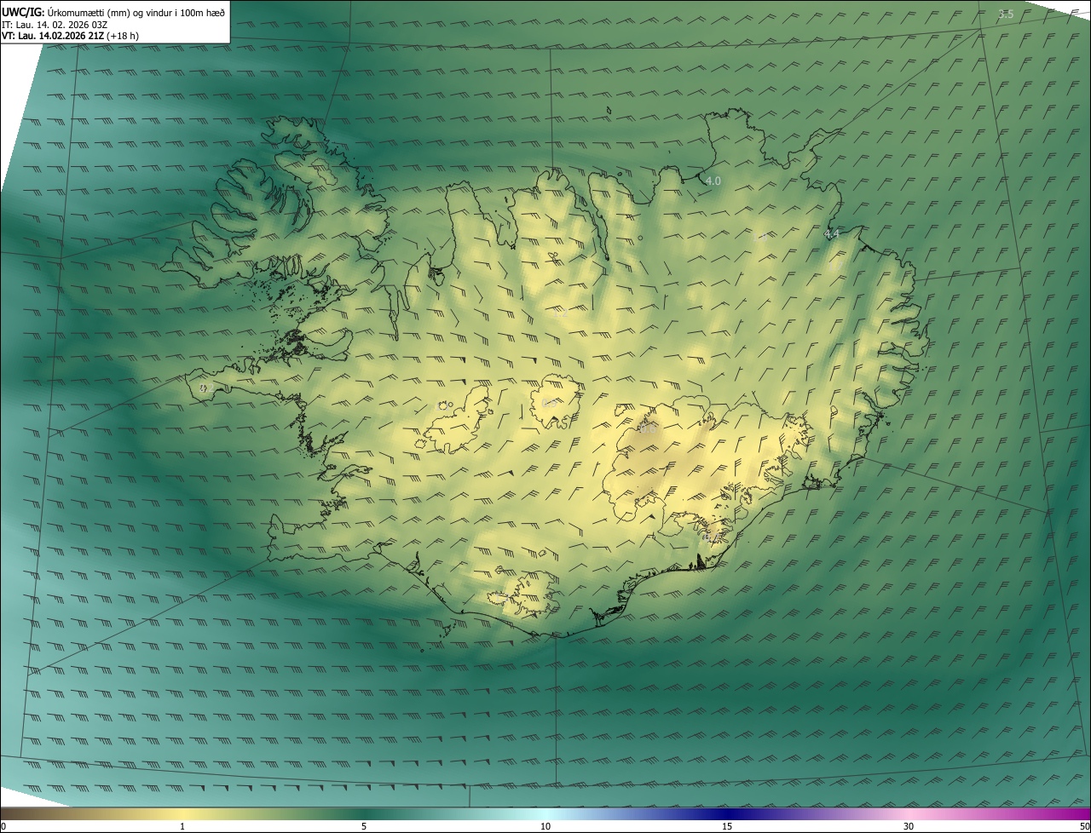Pick the dark navy section of the color scale
Image resolution: width=1091 pixels, height=833 pixels.
[x=727, y=813]
